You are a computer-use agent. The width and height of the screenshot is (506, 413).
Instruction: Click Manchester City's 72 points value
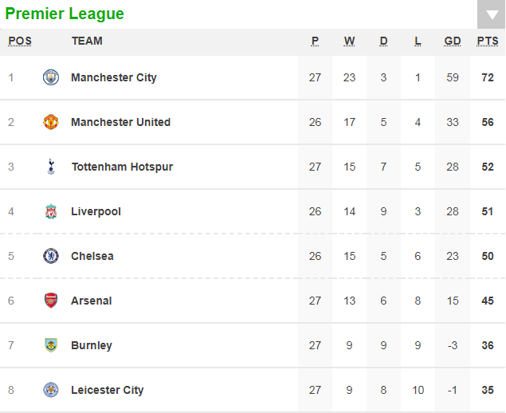488,77
